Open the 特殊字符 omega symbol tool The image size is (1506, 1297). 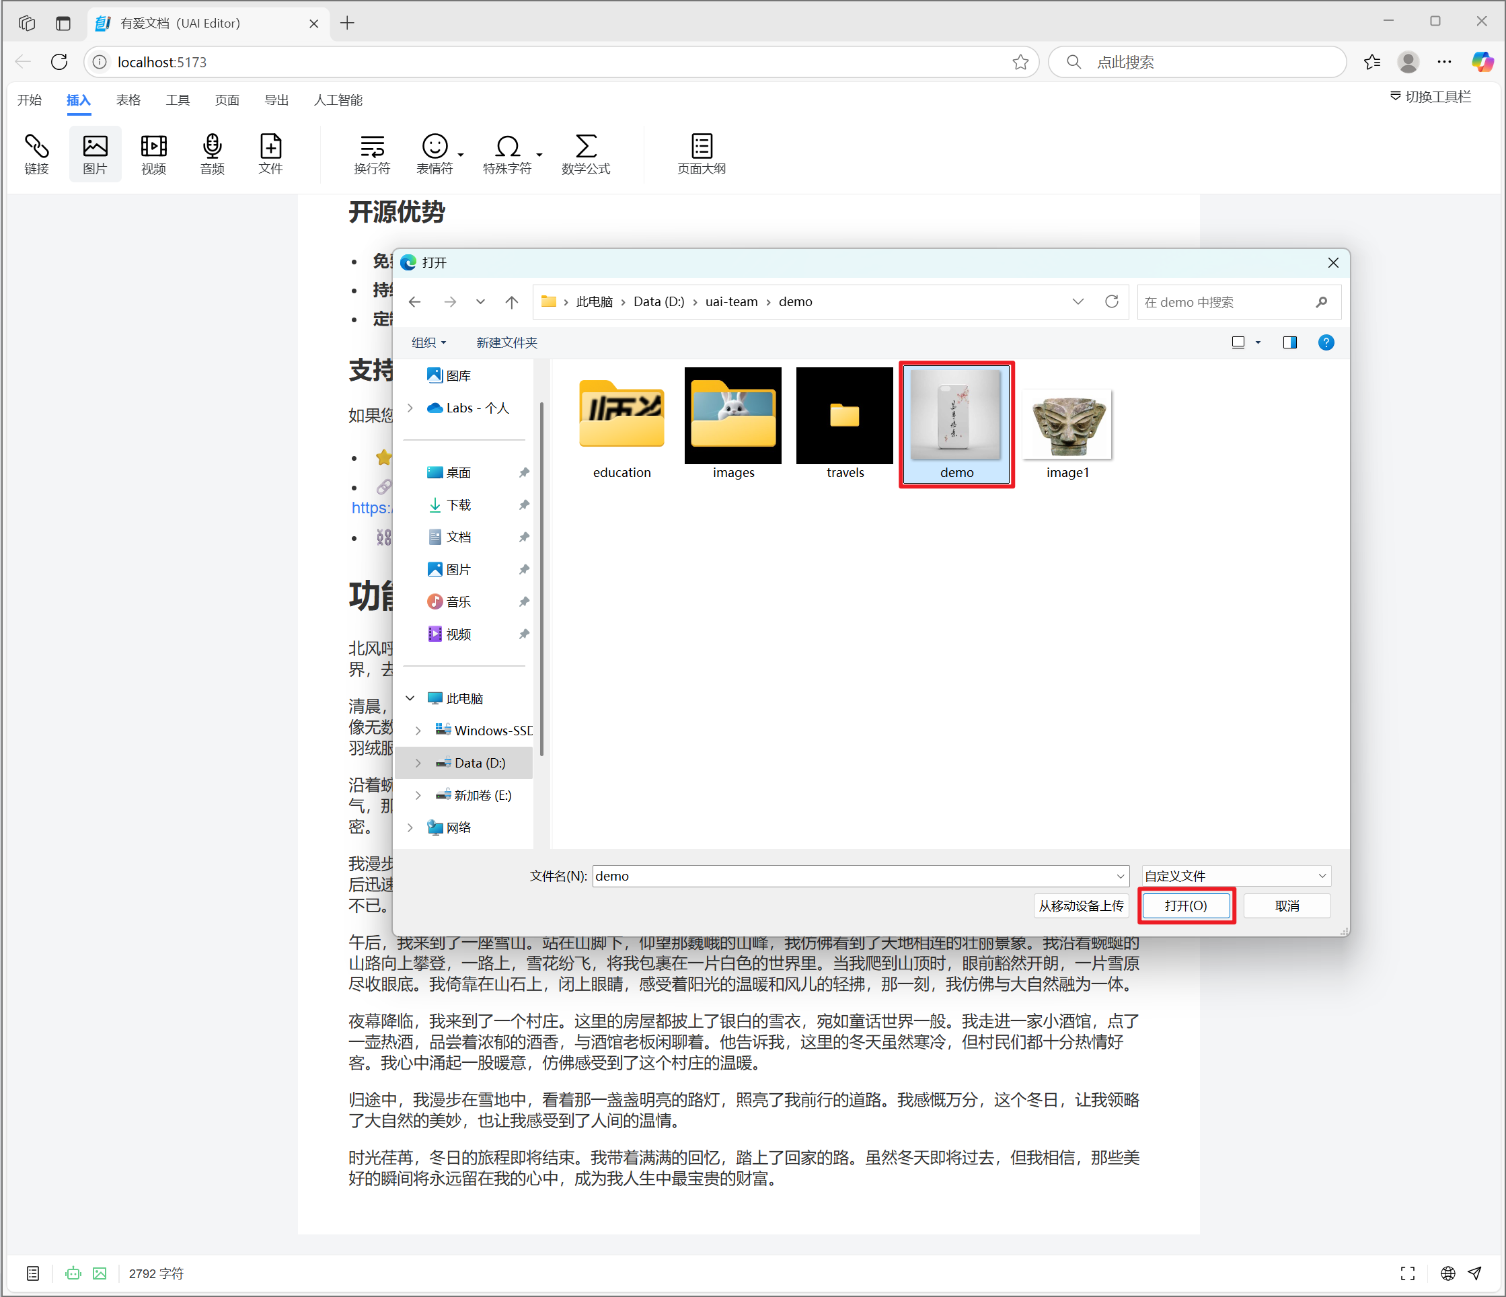pos(507,154)
